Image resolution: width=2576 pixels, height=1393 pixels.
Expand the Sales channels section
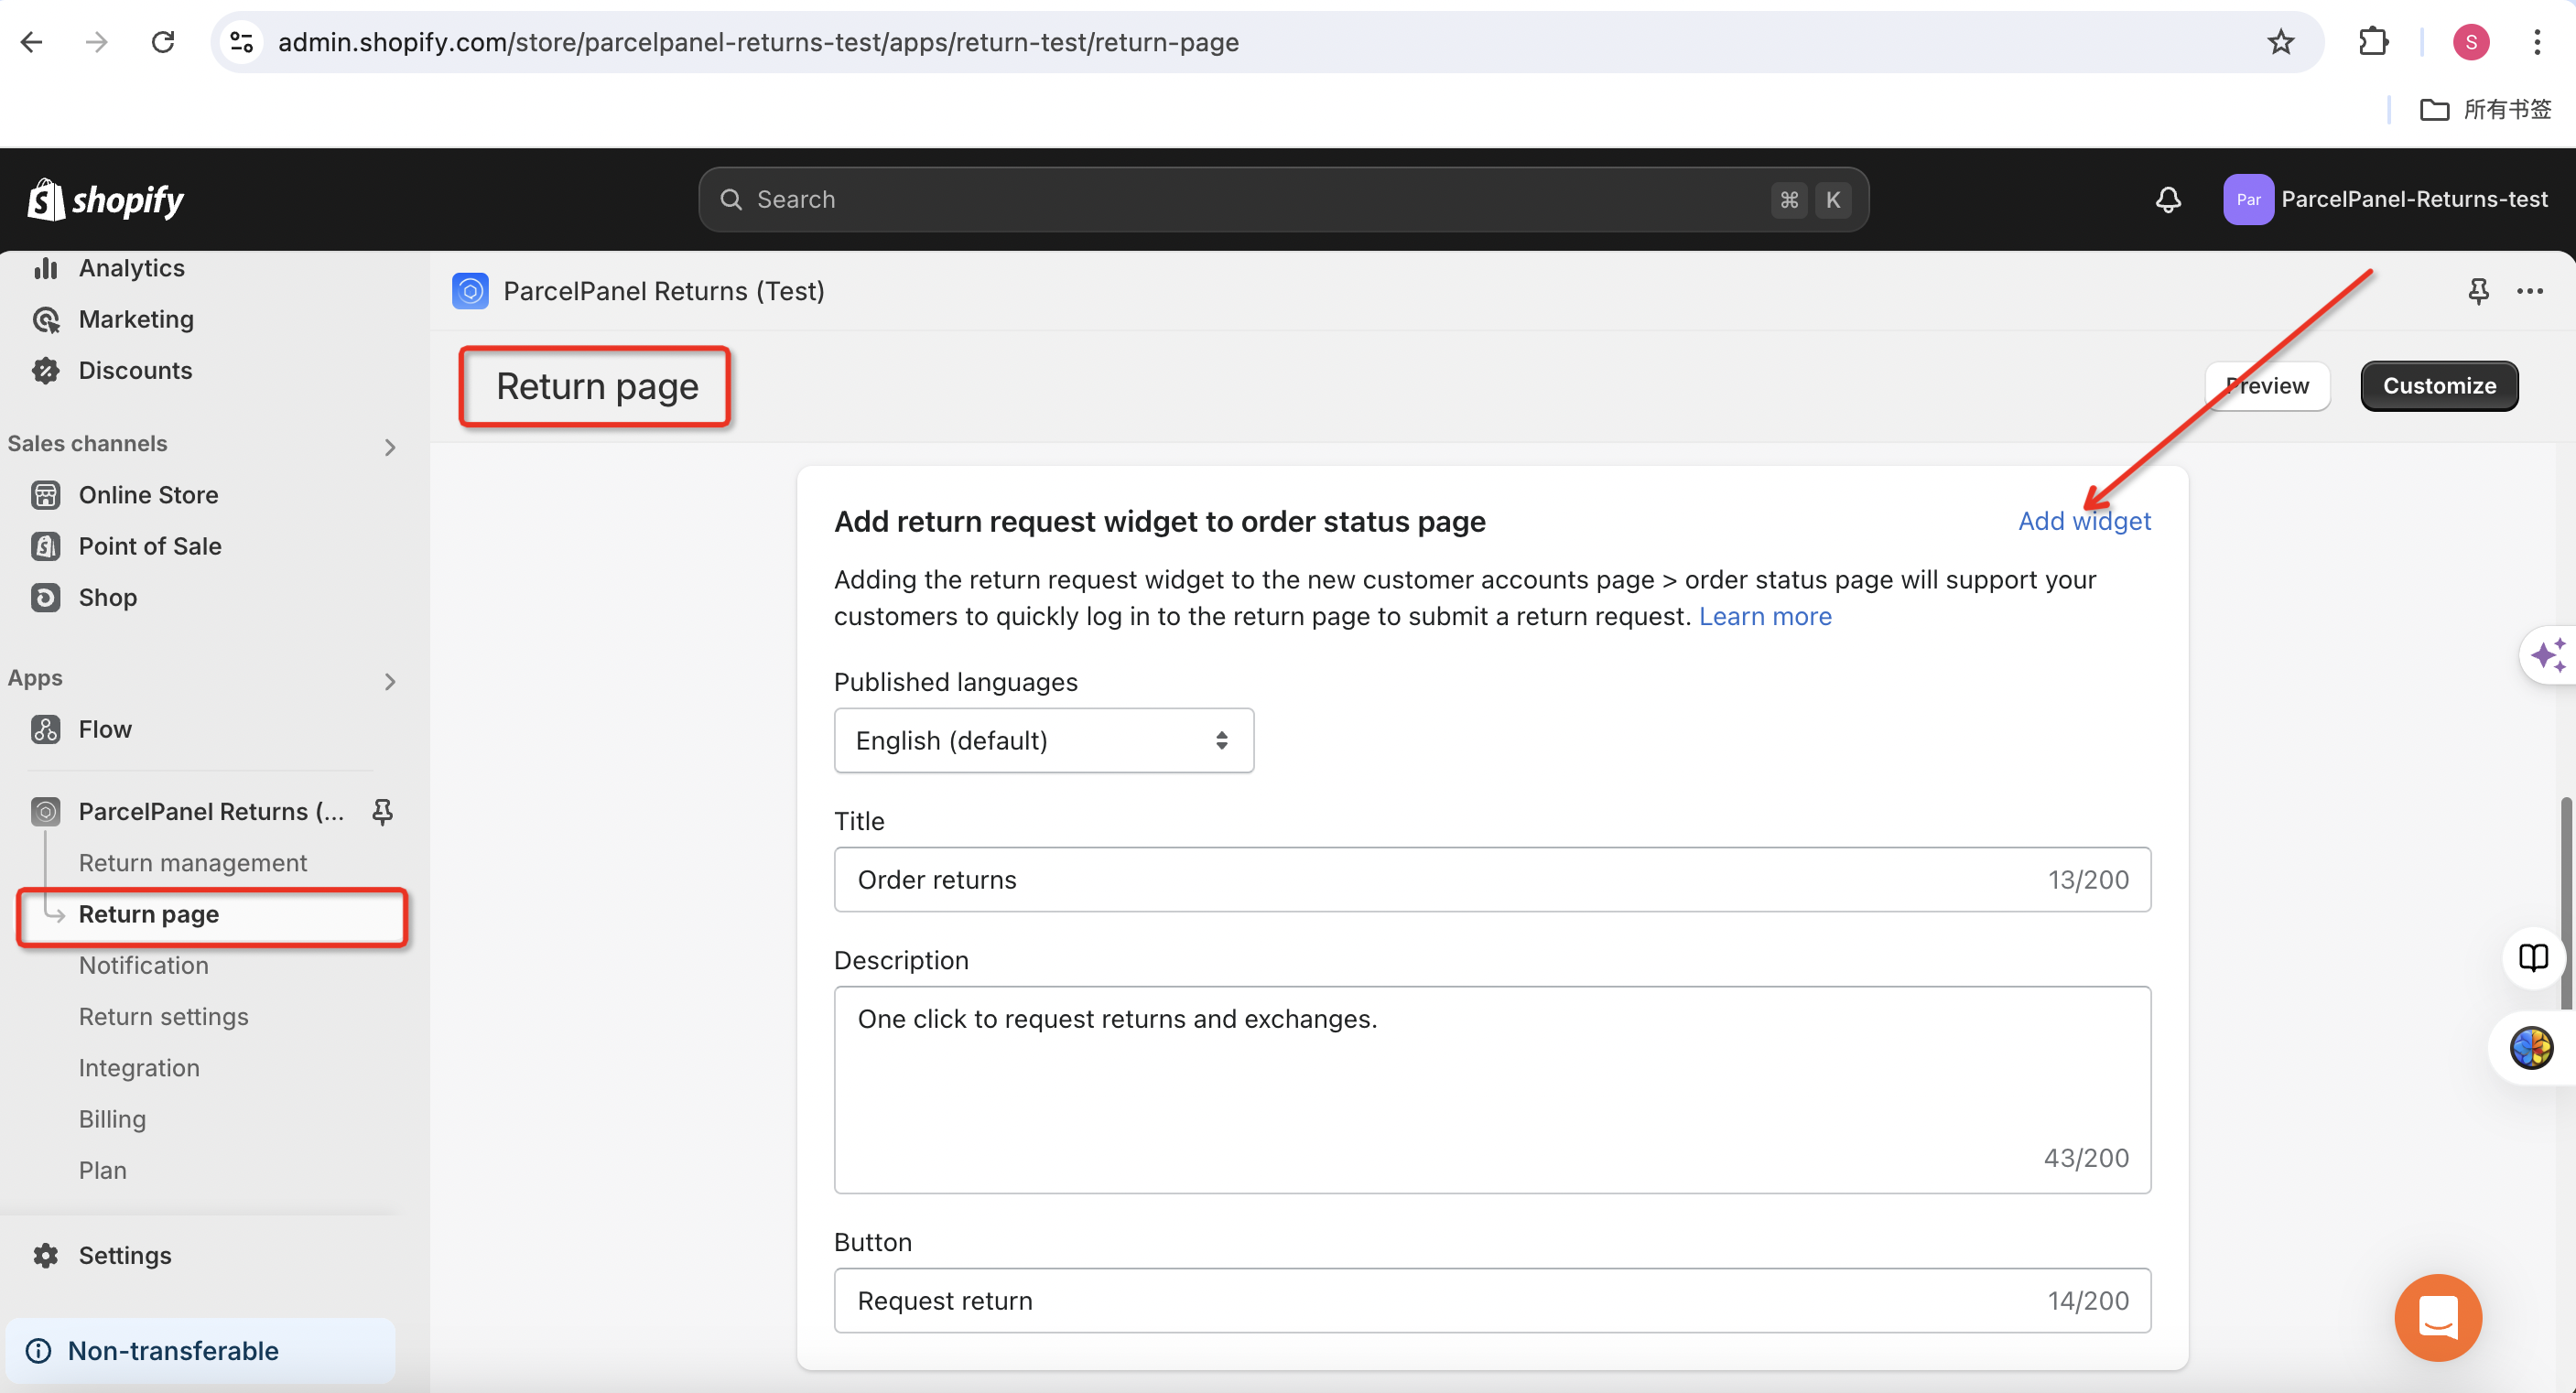(x=390, y=446)
